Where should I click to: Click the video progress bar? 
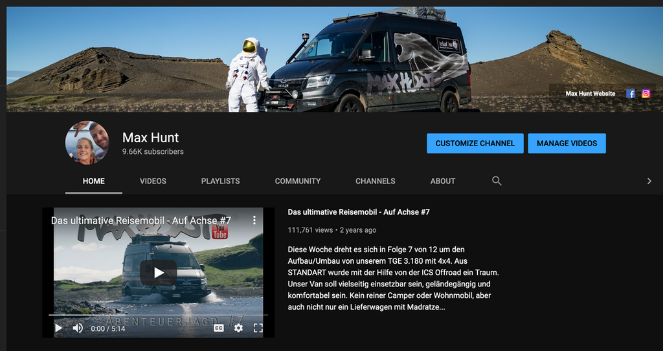[x=158, y=315]
